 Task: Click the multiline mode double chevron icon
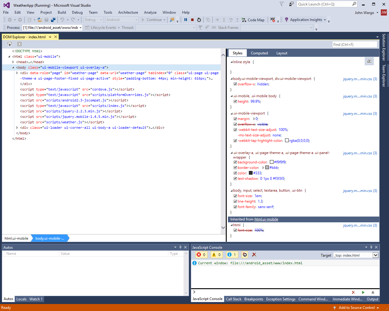click(373, 292)
